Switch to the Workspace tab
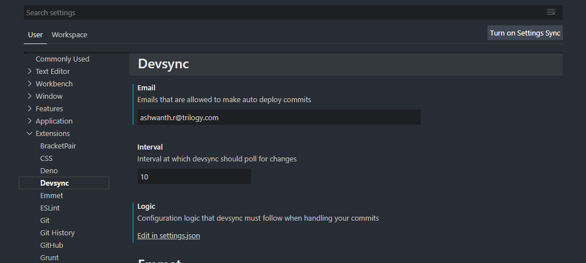 pyautogui.click(x=69, y=34)
